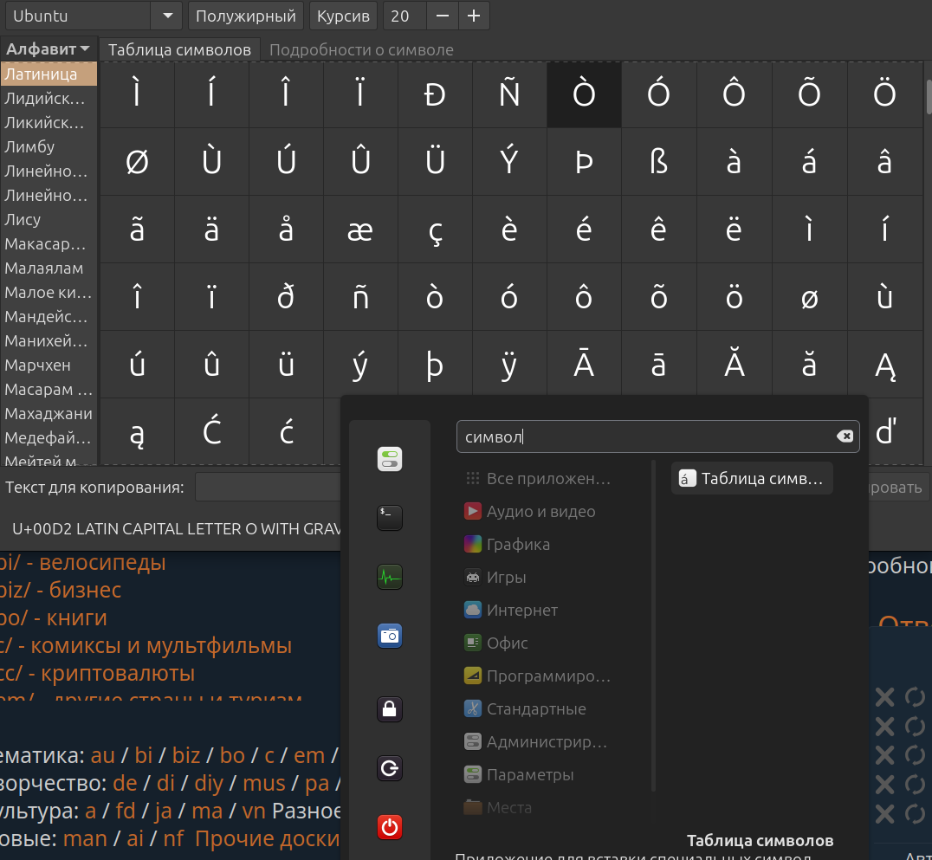Viewport: 932px width, 860px height.
Task: Switch to the Таблица символов tab
Action: click(x=179, y=49)
